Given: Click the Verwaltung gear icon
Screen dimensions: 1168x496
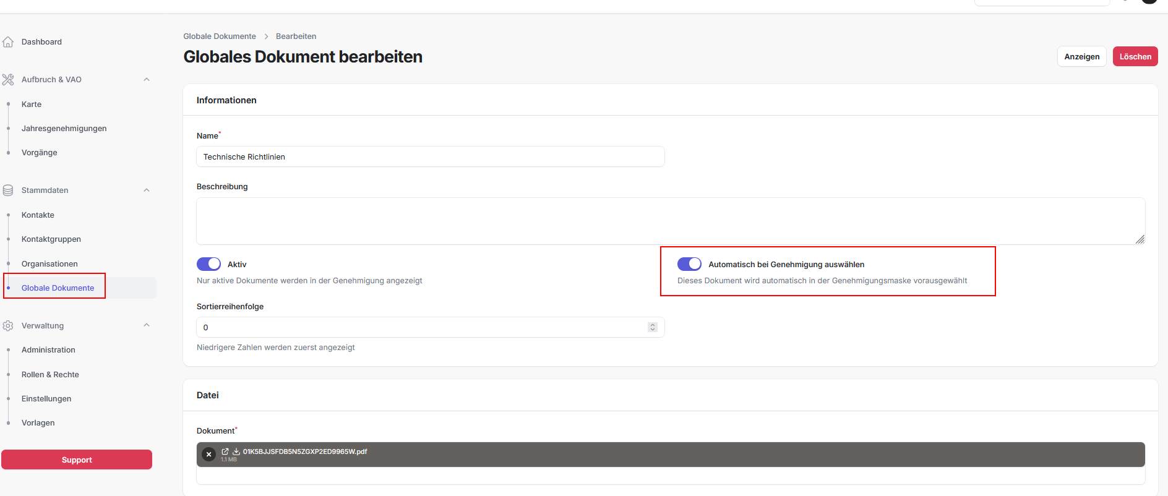Looking at the screenshot, I should click(x=8, y=326).
